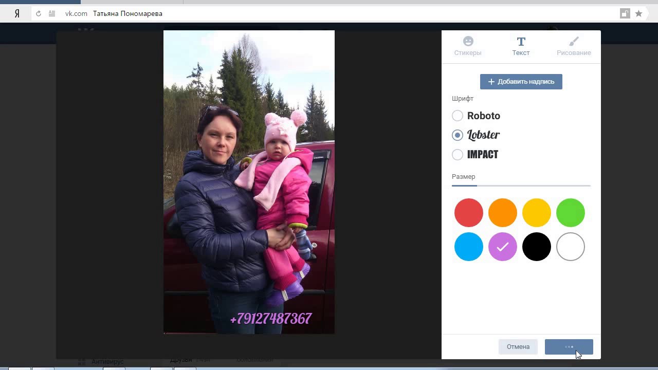This screenshot has width=658, height=370.
Task: Select the phone number caption on the photo
Action: pos(271,319)
